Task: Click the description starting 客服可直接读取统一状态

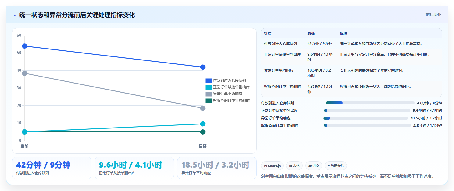Action: 376,86
